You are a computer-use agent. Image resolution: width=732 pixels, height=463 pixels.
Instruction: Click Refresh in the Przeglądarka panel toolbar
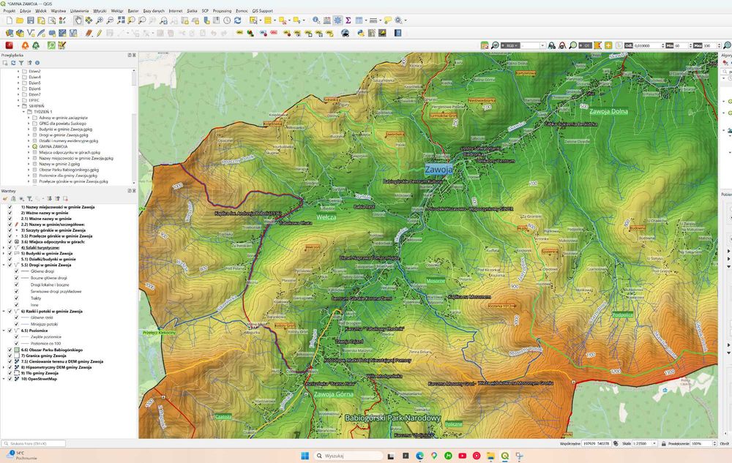pos(13,63)
